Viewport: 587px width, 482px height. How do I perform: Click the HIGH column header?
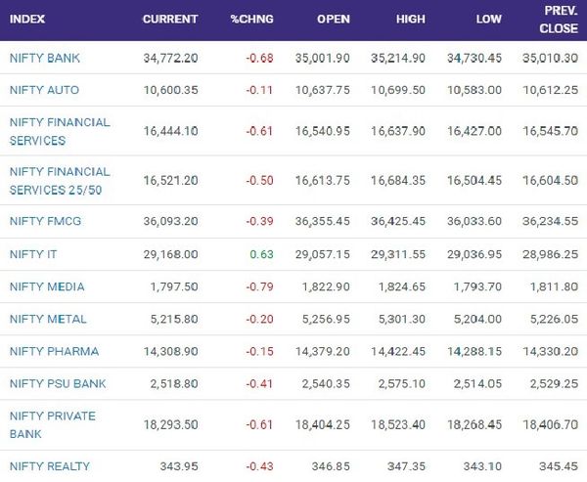point(411,20)
